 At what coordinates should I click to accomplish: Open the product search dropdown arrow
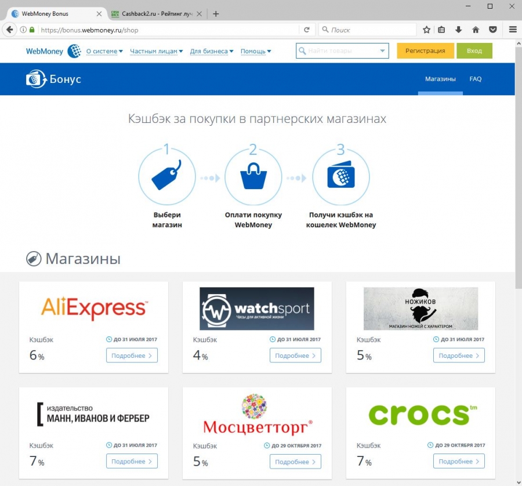[x=383, y=50]
